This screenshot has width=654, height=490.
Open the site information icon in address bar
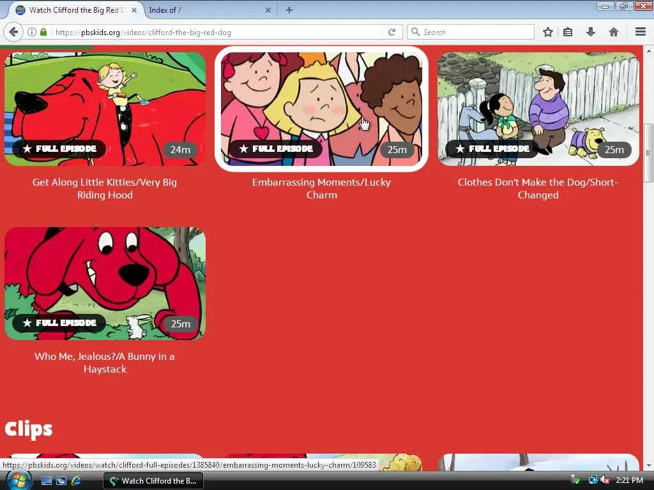point(32,32)
